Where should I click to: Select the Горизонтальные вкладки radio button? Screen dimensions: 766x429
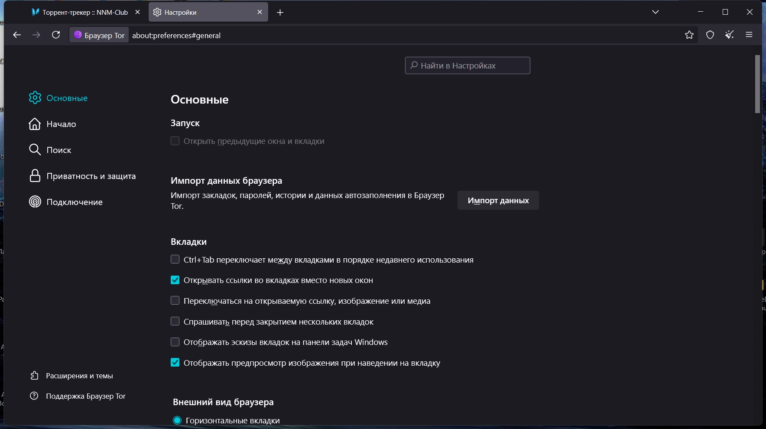tap(177, 420)
